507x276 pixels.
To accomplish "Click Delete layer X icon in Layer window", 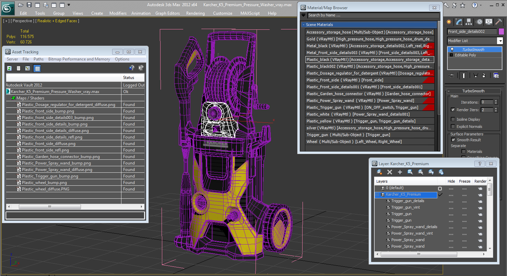I will coord(389,172).
